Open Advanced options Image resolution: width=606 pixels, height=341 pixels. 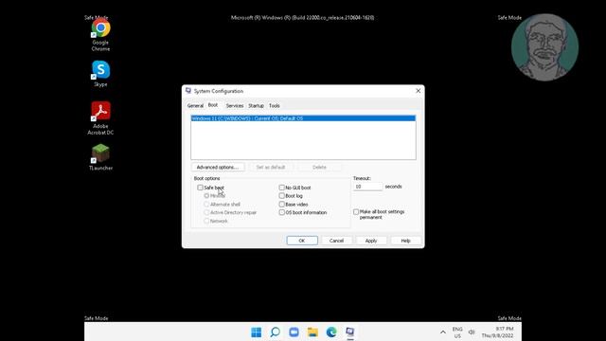coord(218,167)
